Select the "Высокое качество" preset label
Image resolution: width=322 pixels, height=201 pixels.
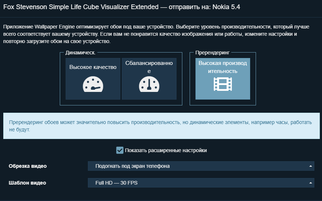pyautogui.click(x=93, y=67)
